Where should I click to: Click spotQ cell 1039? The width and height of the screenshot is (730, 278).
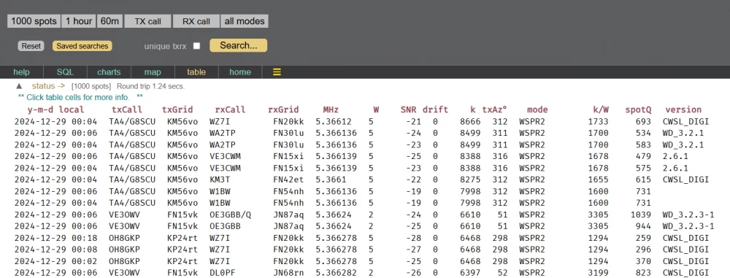coord(642,215)
